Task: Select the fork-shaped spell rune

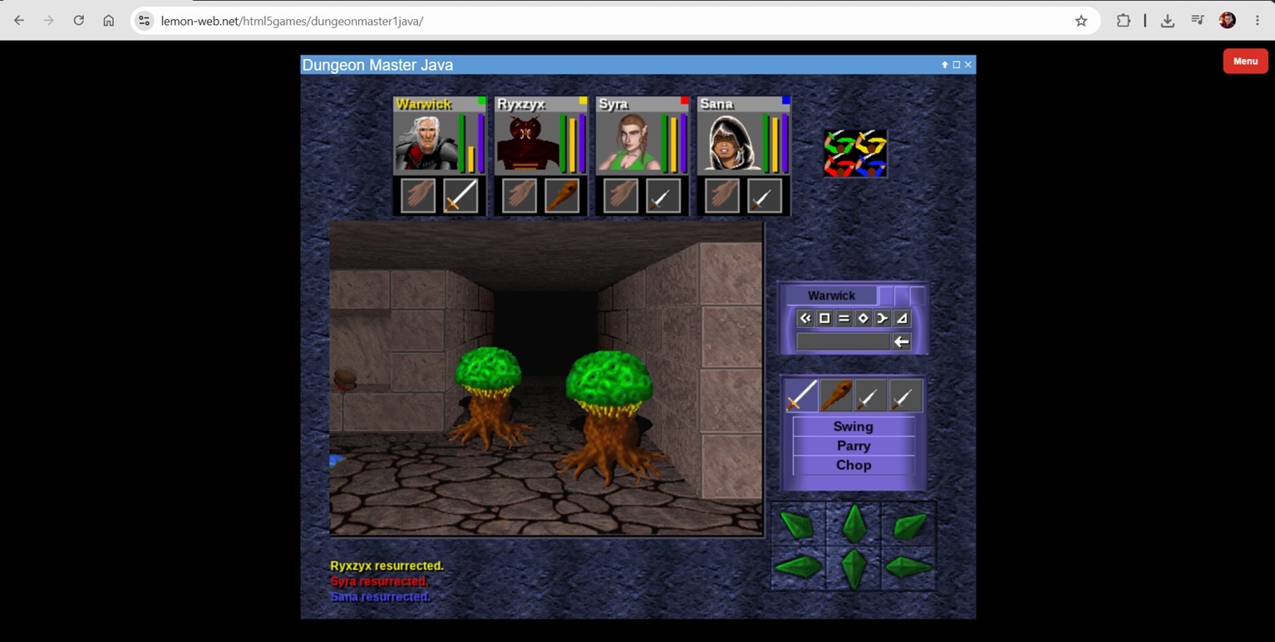Action: point(882,318)
